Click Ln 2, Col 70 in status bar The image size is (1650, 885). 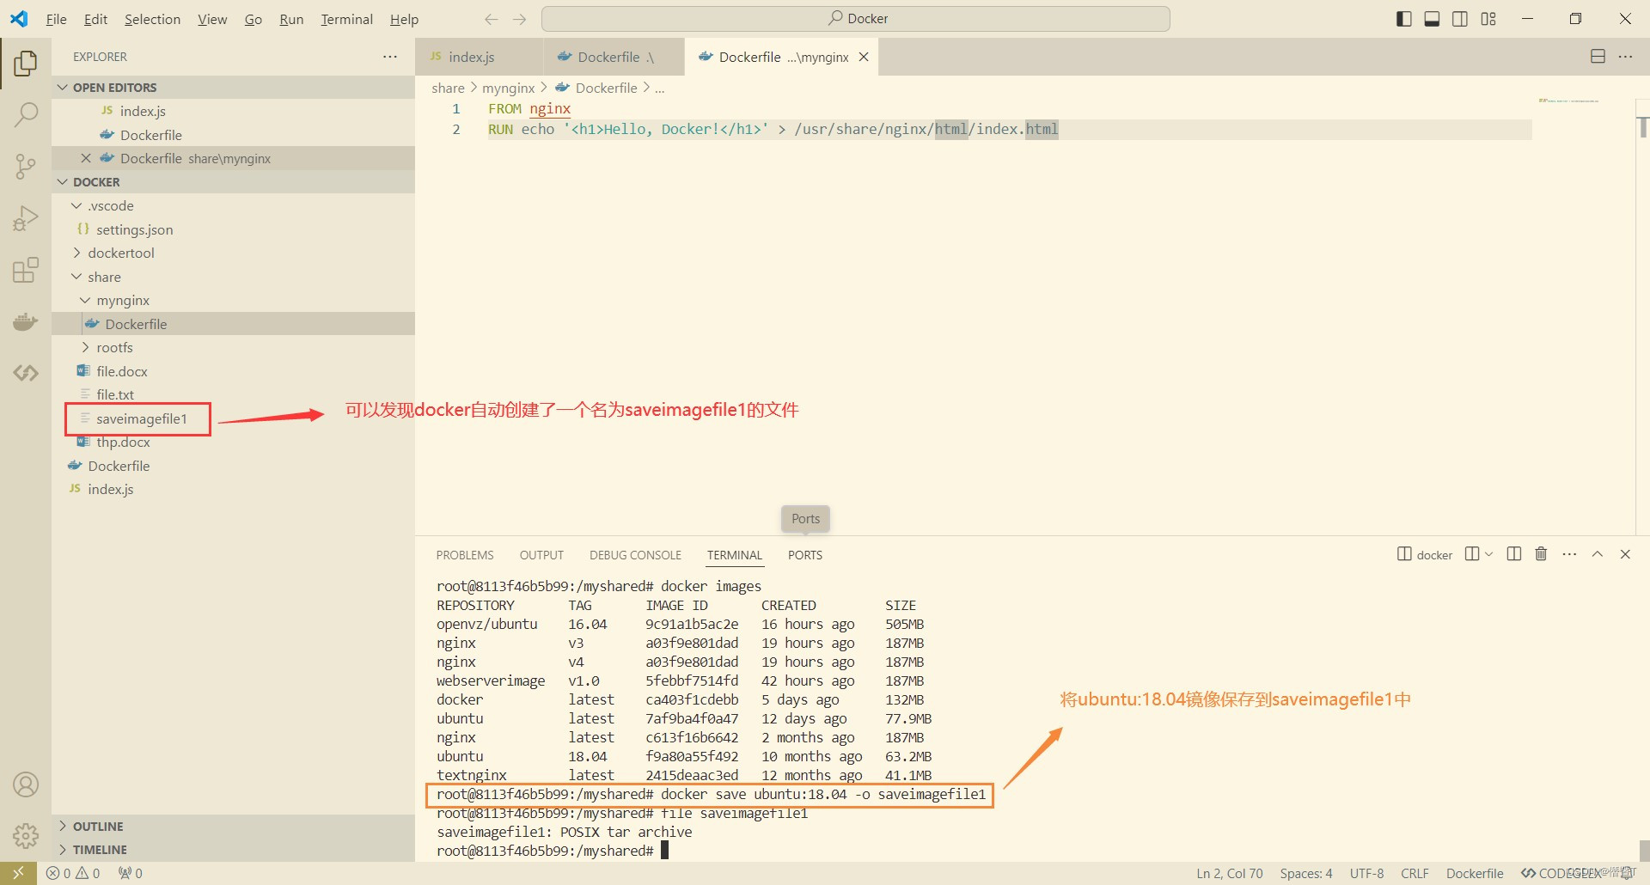pos(1230,873)
